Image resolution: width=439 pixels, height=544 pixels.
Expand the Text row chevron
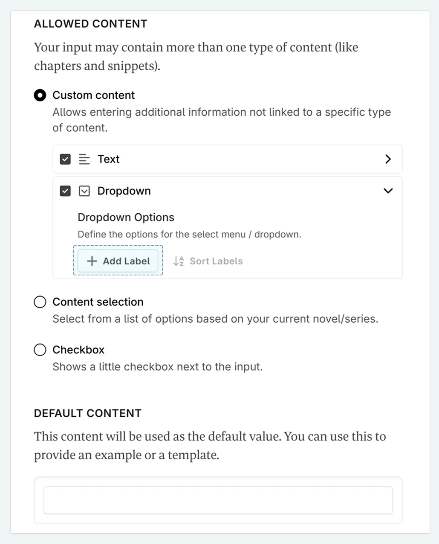(388, 159)
